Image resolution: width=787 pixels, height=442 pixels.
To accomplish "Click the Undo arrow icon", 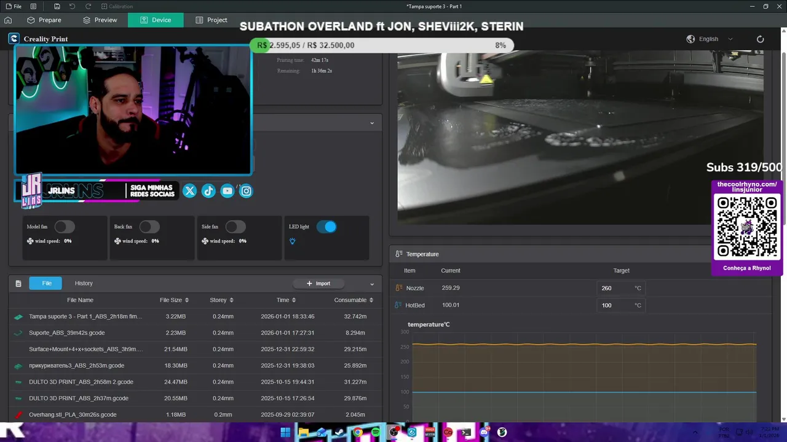I will tap(72, 6).
